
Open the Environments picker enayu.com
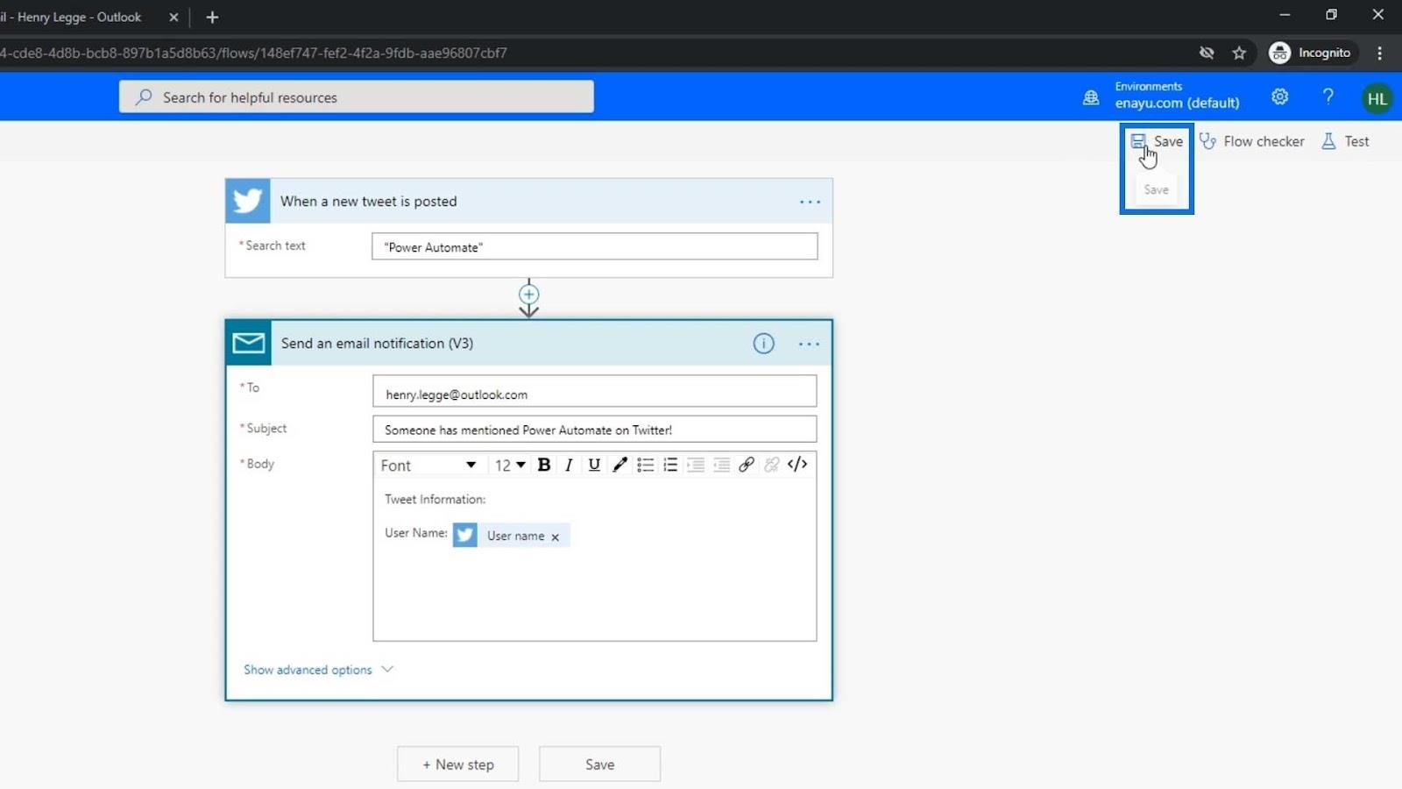(1163, 96)
